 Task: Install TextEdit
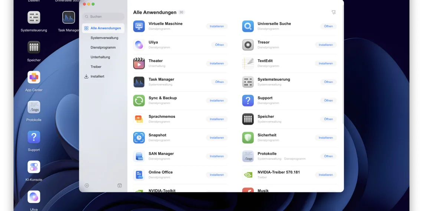[x=326, y=64]
